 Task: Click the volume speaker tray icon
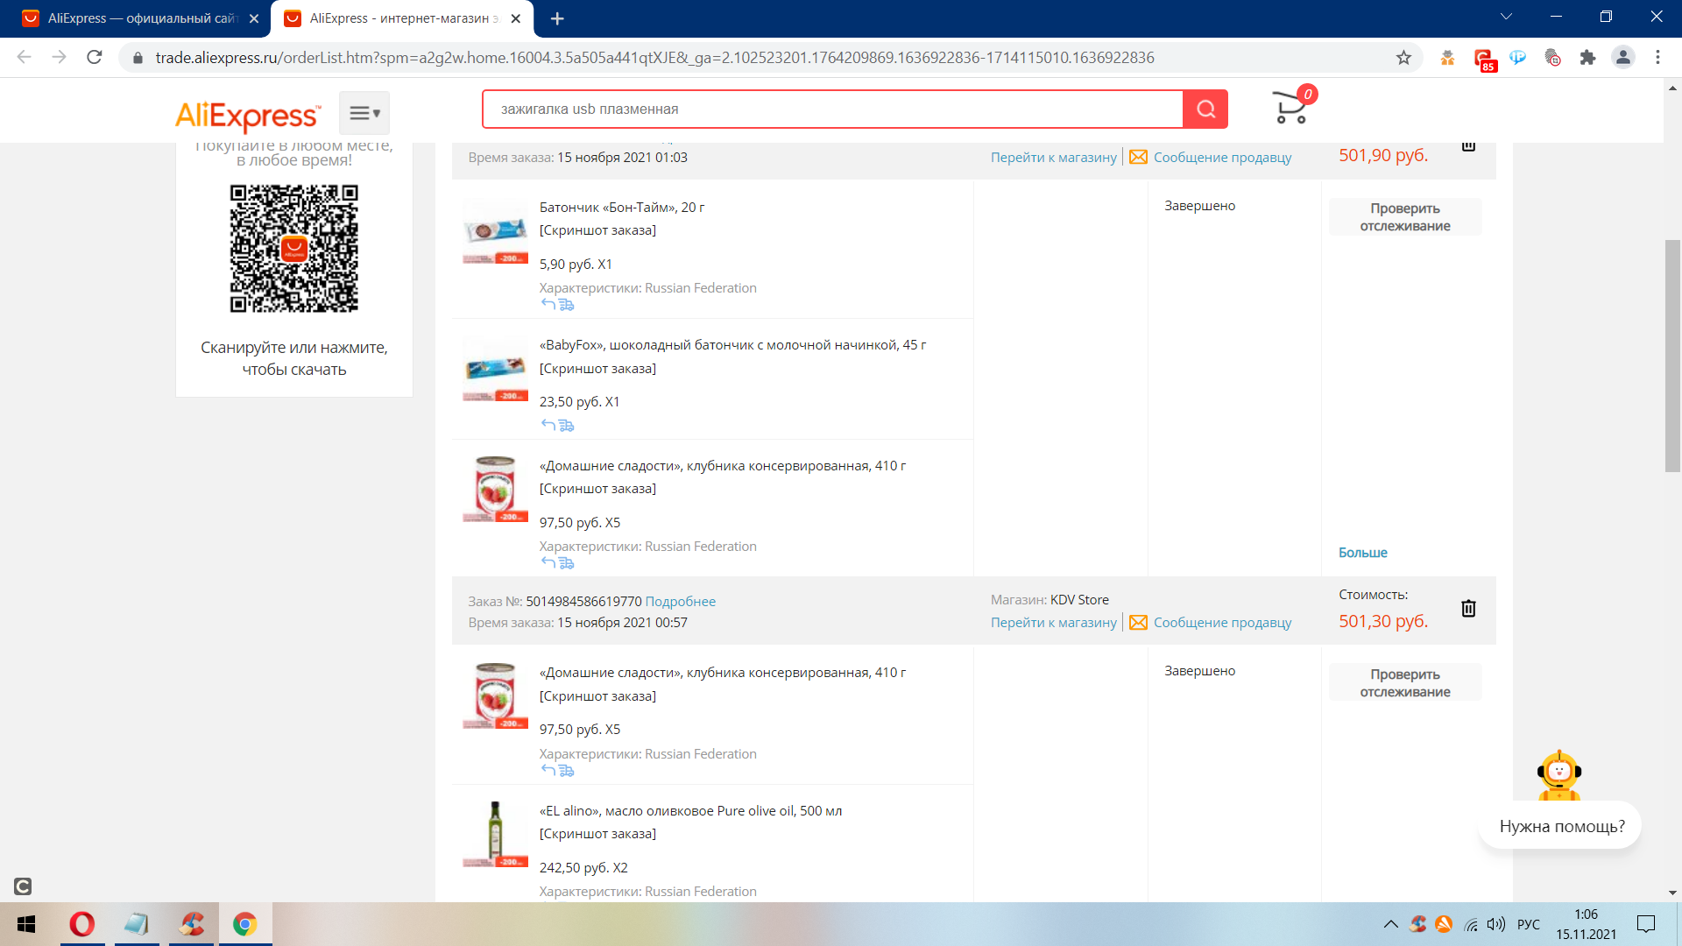(1496, 924)
